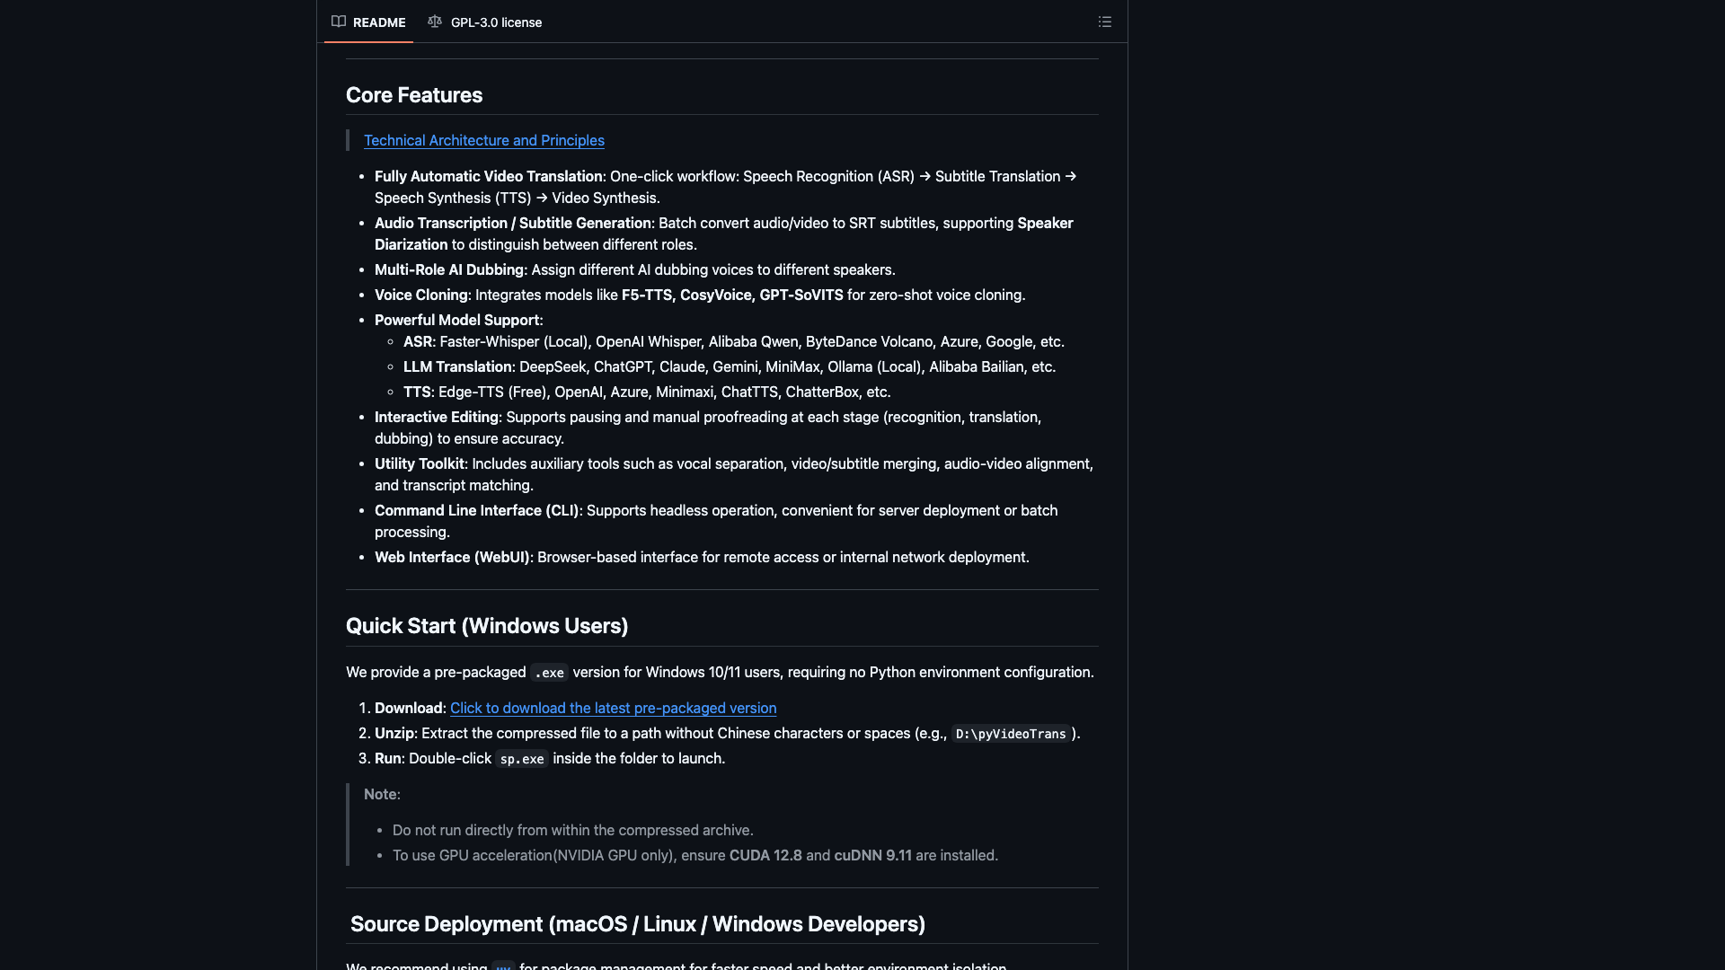Screen dimensions: 1725x970
Task: Click the '.exe' inline code
Action: pyautogui.click(x=549, y=673)
